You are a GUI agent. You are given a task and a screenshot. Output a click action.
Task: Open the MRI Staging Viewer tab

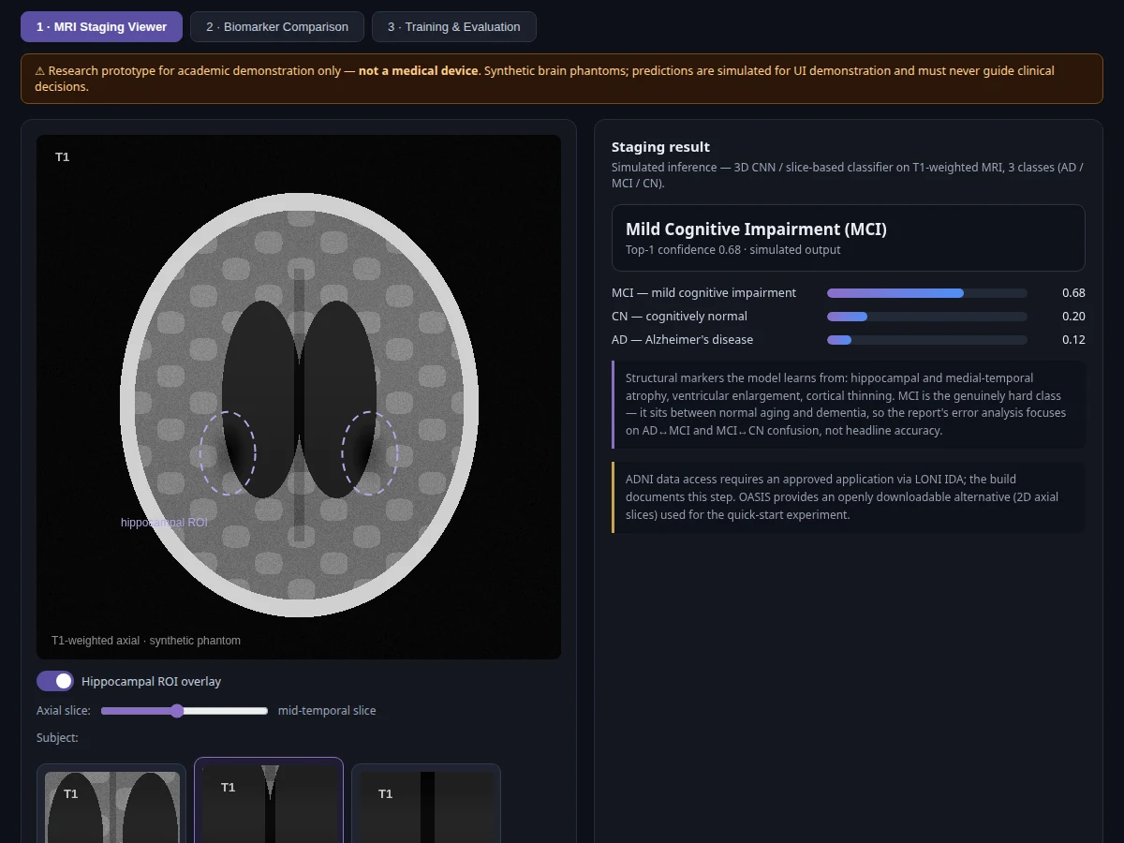coord(101,27)
